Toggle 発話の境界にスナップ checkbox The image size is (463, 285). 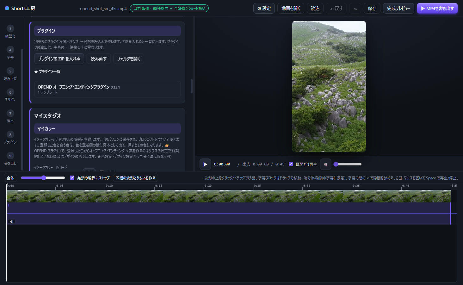[72, 178]
